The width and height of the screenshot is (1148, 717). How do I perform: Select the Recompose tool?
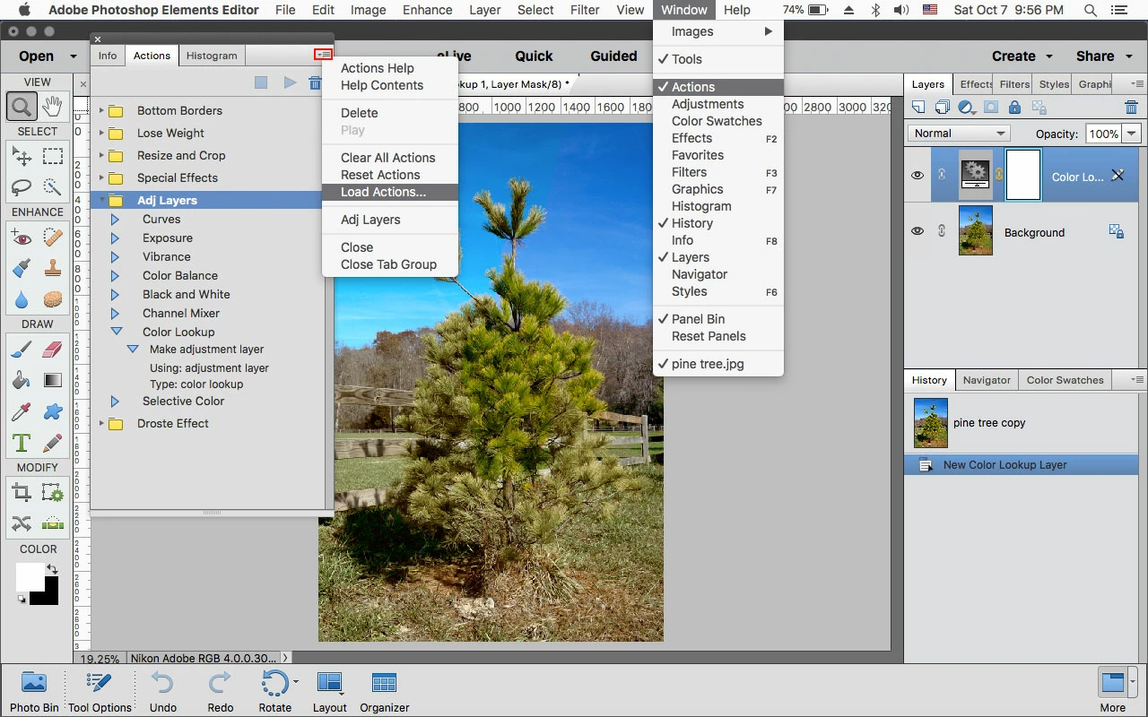[53, 492]
